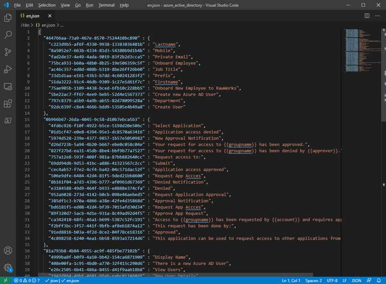Click the "Denied Notification" value

click(x=179, y=182)
